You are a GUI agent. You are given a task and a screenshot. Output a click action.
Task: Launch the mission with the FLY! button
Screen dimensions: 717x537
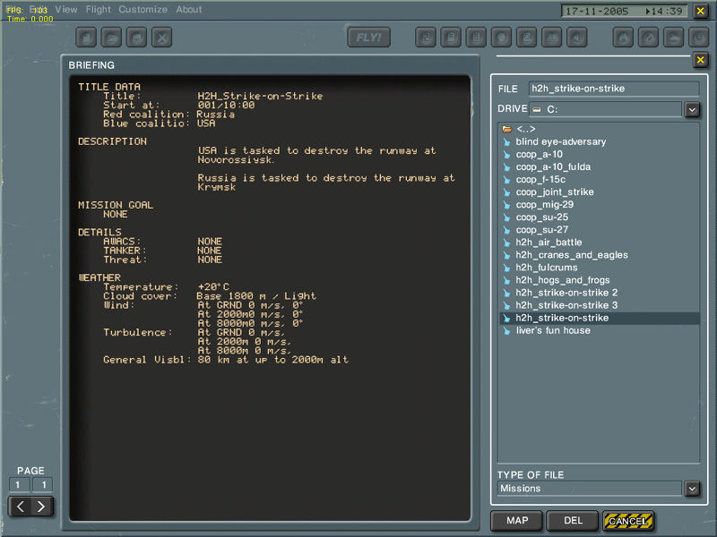click(369, 38)
